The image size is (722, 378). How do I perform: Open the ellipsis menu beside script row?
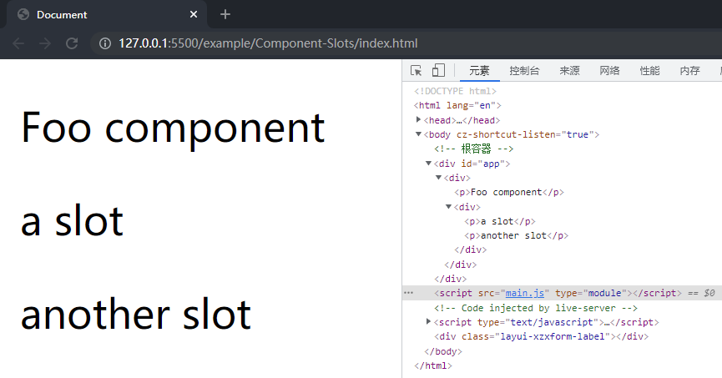[408, 293]
